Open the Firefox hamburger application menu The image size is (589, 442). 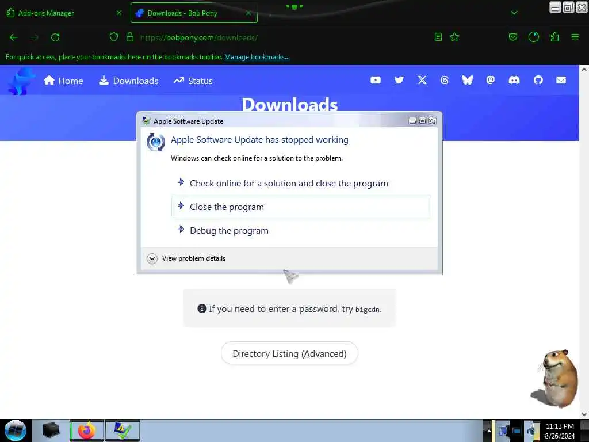[x=575, y=37]
